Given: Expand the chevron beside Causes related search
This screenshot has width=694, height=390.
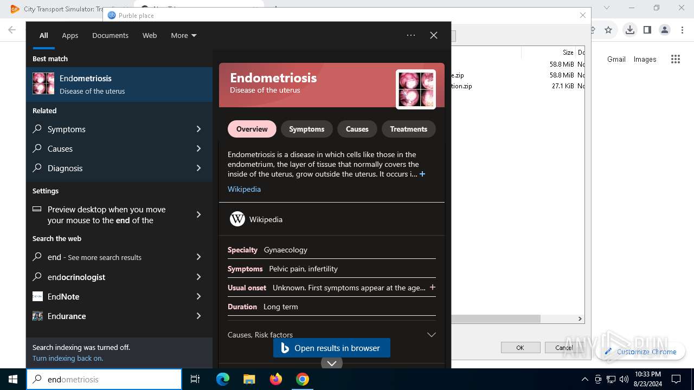Looking at the screenshot, I should tap(198, 148).
